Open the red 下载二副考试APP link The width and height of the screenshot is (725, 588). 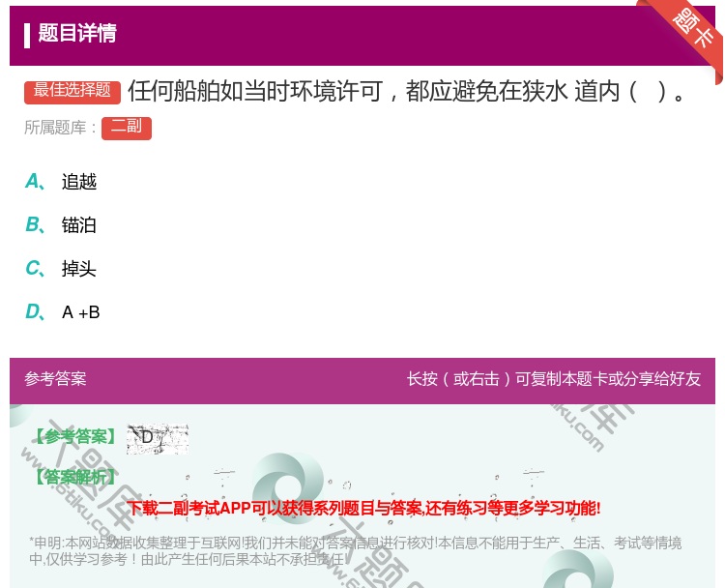coord(363,508)
